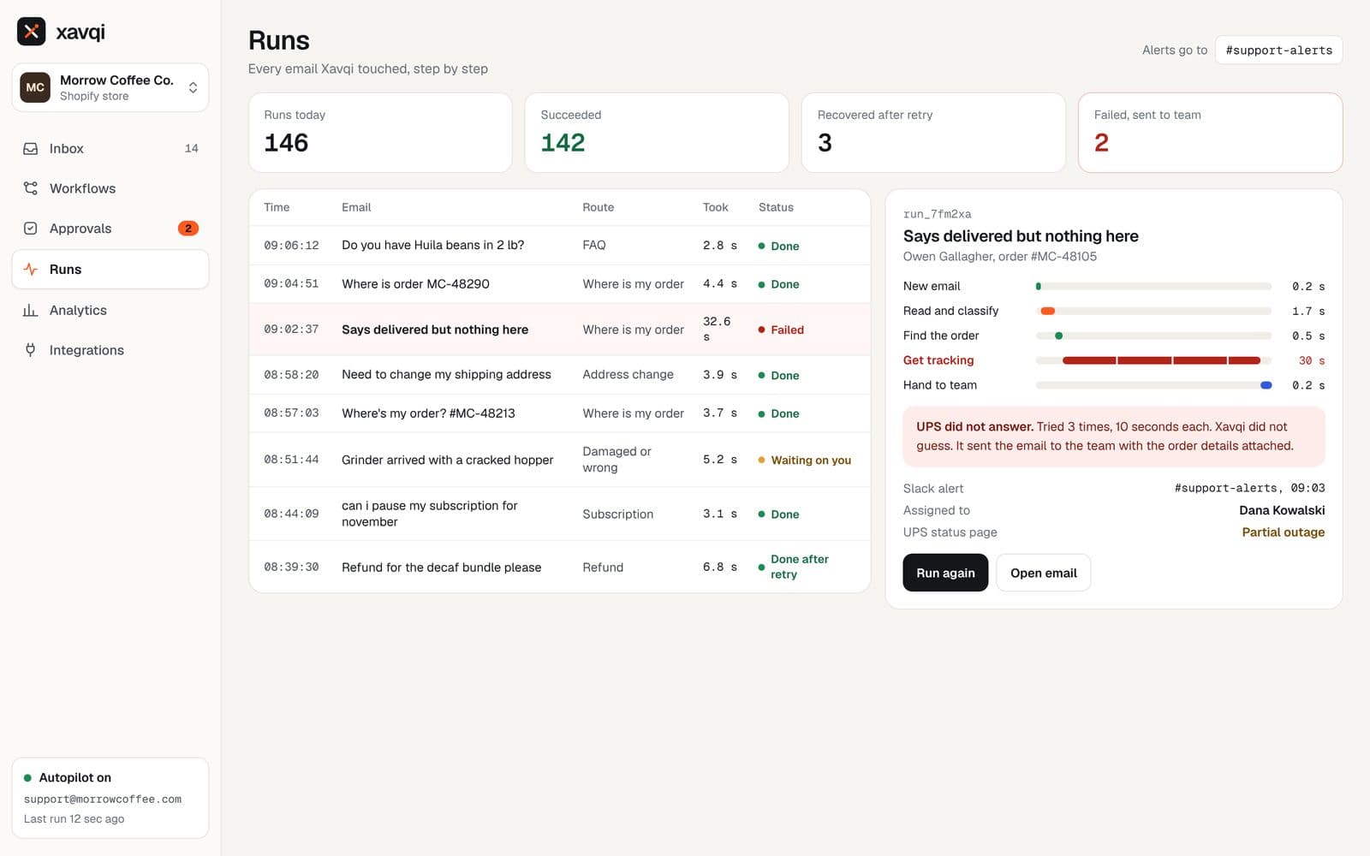
Task: Select the 'Says delivered but nothing here' table row
Action: pyautogui.click(x=559, y=330)
